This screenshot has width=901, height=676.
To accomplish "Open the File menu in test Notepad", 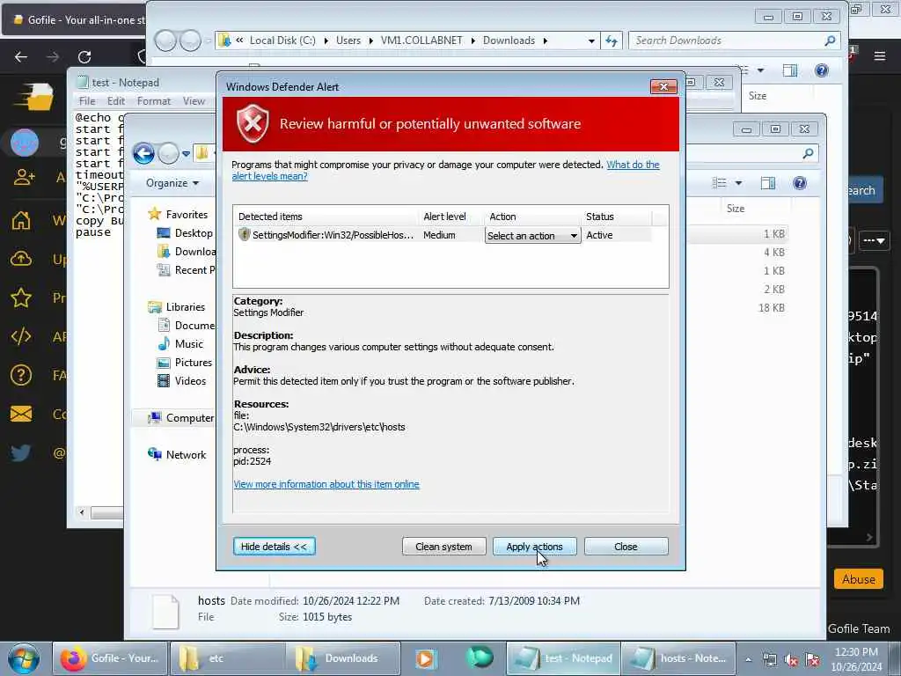I will [87, 101].
